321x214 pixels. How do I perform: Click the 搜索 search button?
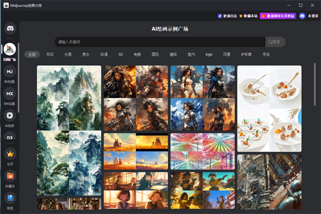tap(275, 42)
